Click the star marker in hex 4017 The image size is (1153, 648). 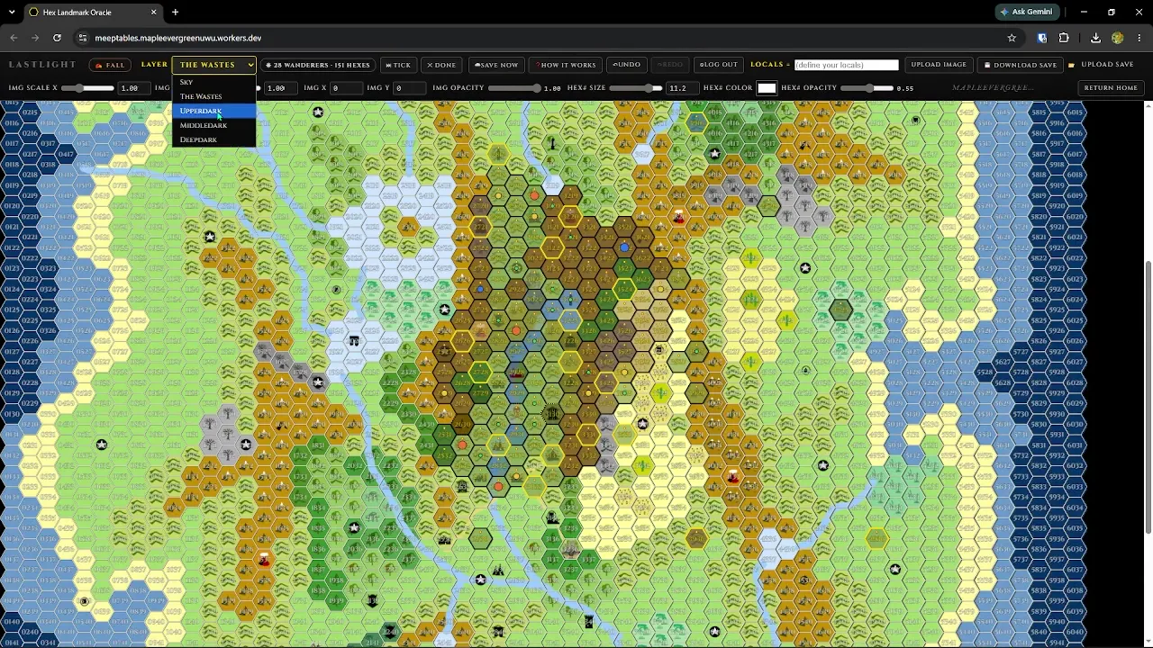click(x=715, y=153)
